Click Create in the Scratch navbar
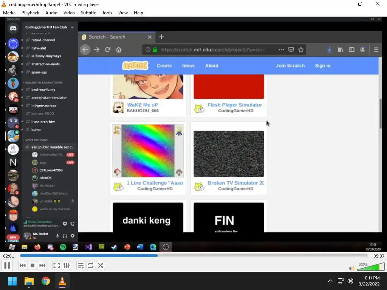Screen dimensions: 387x290 (164, 66)
